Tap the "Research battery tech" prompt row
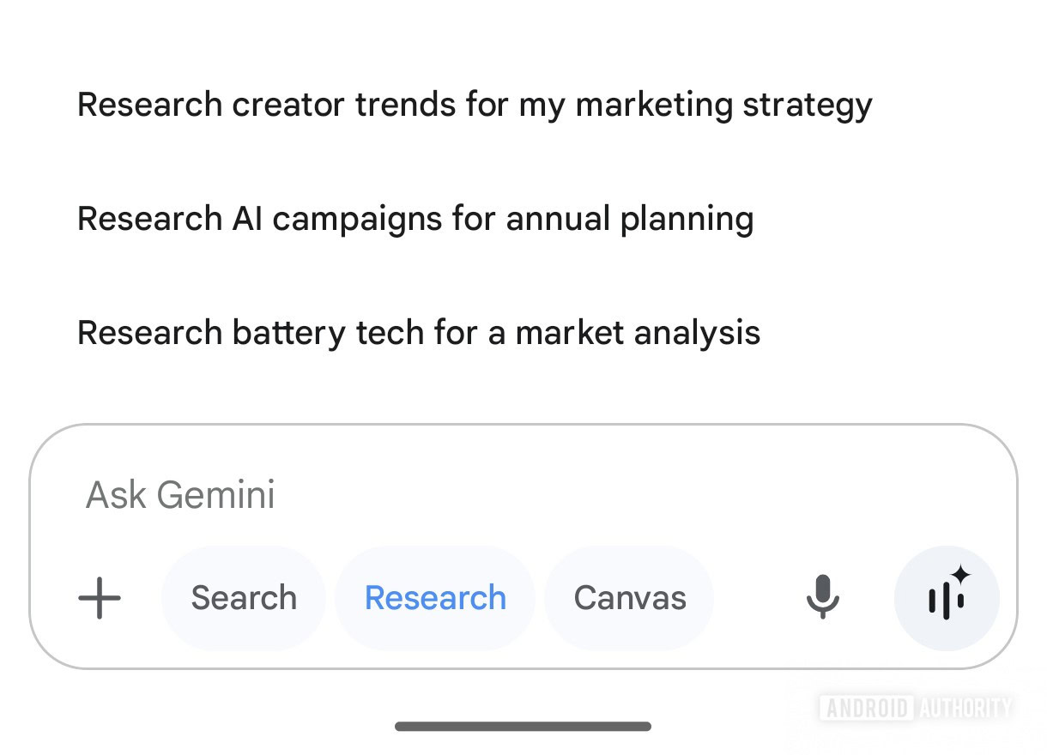Viewport: 1047px width, 755px height. 419,332
